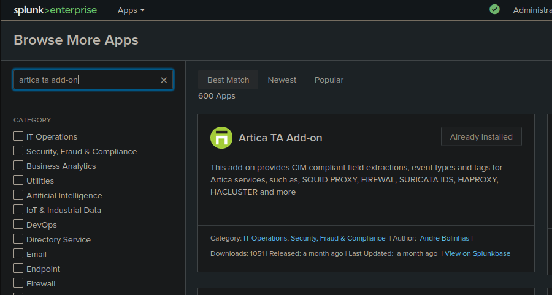Clear the search field with X icon
This screenshot has height=295, width=552.
click(x=164, y=80)
